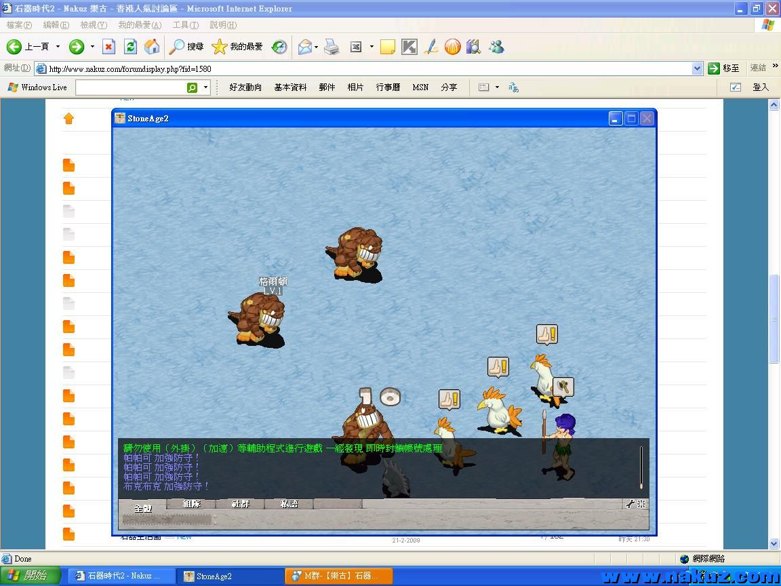Open the Mail button dropdown arrow
This screenshot has height=586, width=781.
coord(317,47)
